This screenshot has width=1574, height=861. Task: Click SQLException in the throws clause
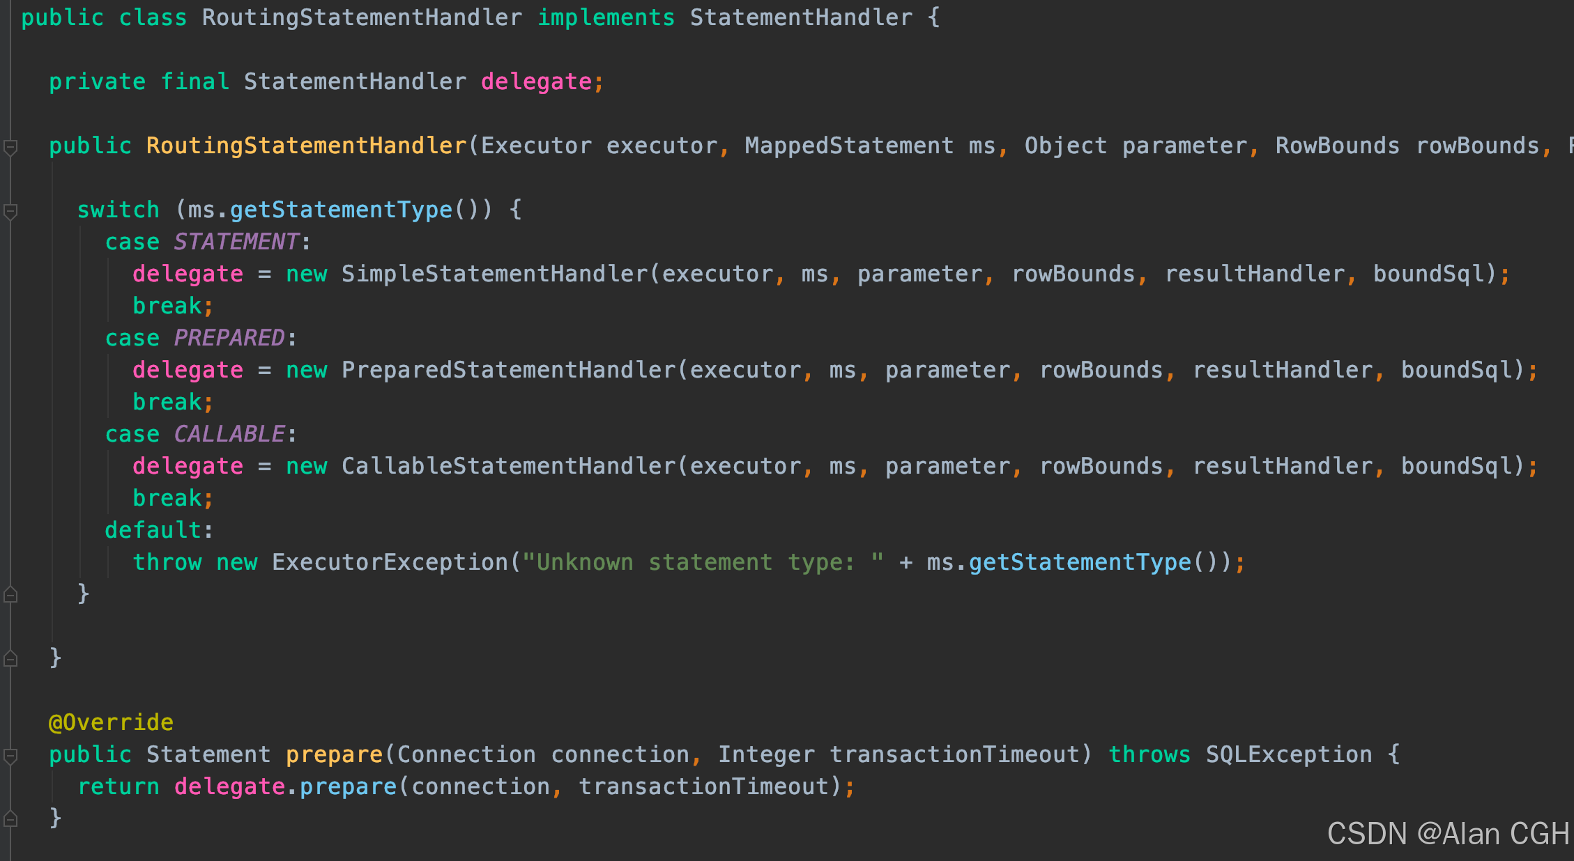1288,754
